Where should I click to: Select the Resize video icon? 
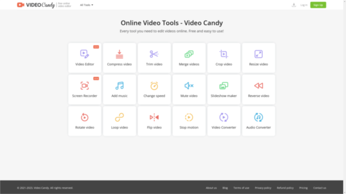pyautogui.click(x=259, y=54)
